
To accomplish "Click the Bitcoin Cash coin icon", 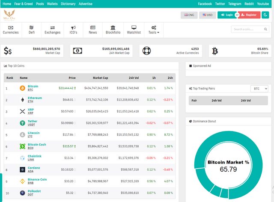I will coord(22,146).
